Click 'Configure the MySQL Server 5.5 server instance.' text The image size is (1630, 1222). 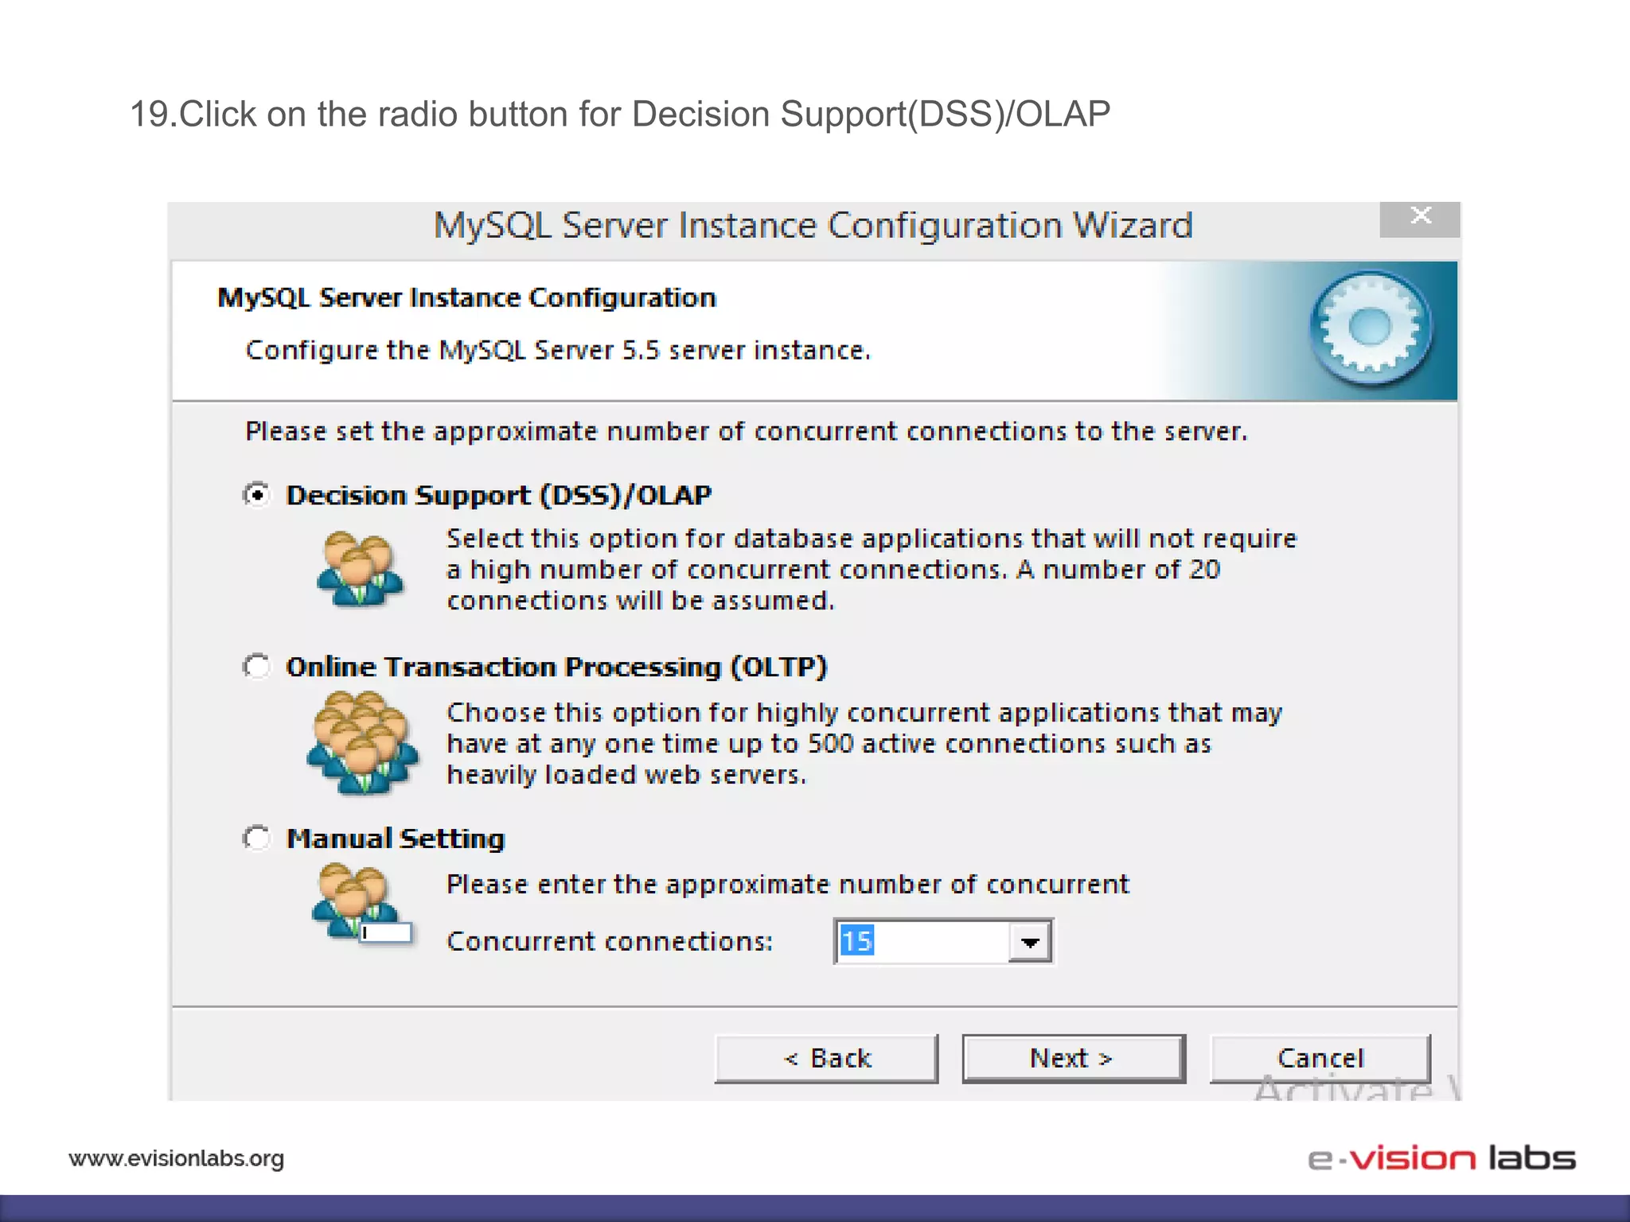tap(558, 350)
